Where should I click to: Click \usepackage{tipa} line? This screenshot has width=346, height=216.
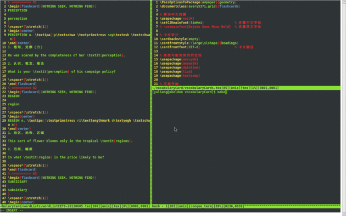(x=176, y=72)
